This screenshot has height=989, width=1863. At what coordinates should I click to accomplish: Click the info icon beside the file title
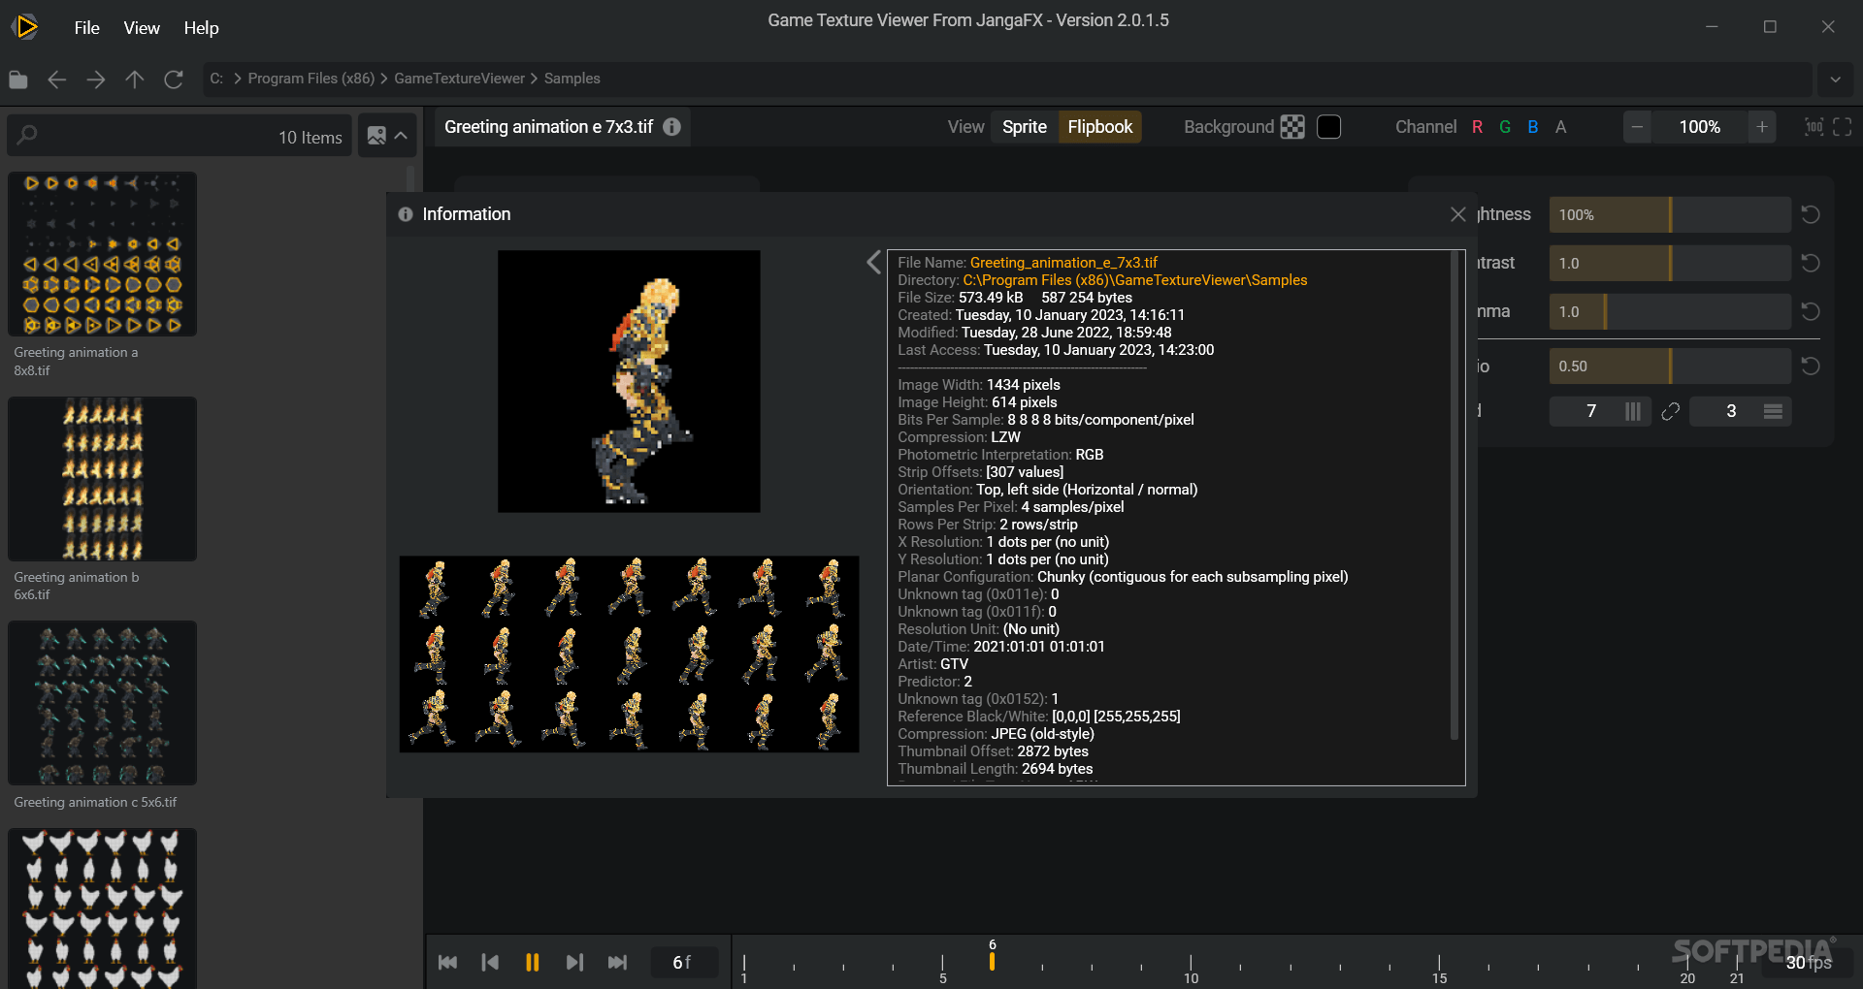[x=671, y=127]
